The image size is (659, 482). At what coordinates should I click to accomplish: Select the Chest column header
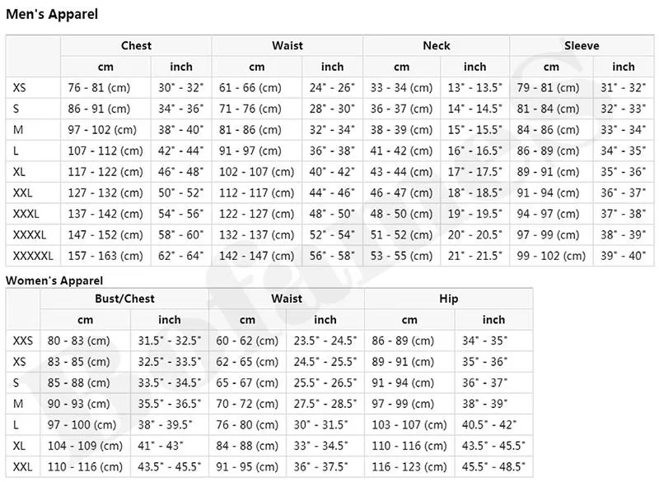pyautogui.click(x=136, y=46)
